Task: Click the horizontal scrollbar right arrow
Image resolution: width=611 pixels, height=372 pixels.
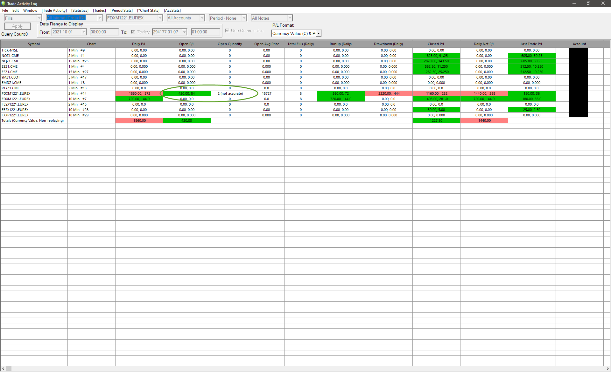Action: 607,369
